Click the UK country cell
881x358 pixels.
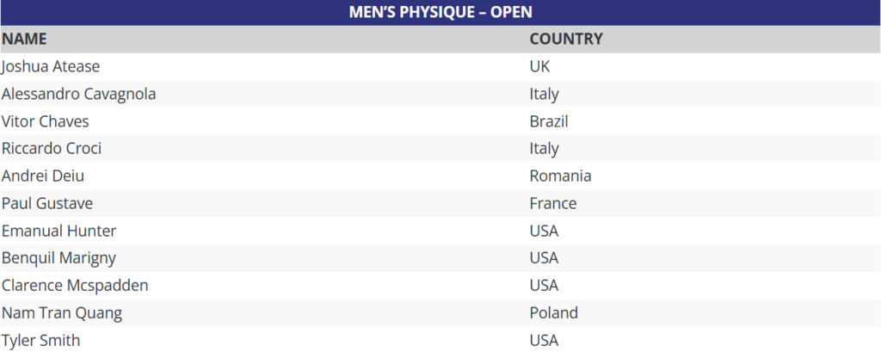[540, 66]
